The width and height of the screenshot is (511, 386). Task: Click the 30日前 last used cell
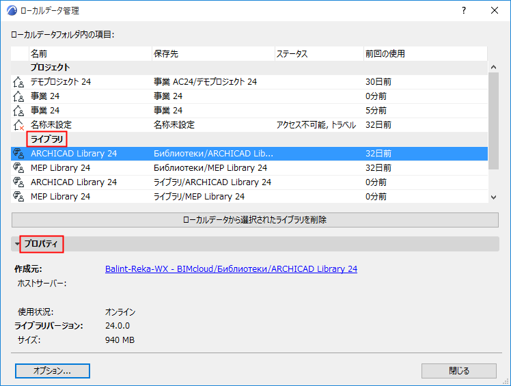[378, 82]
